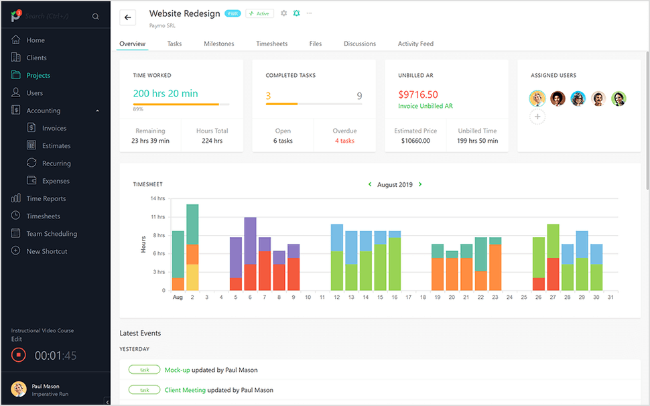Click Paul Mason's profile avatar
The height and width of the screenshot is (406, 650).
[x=18, y=389]
